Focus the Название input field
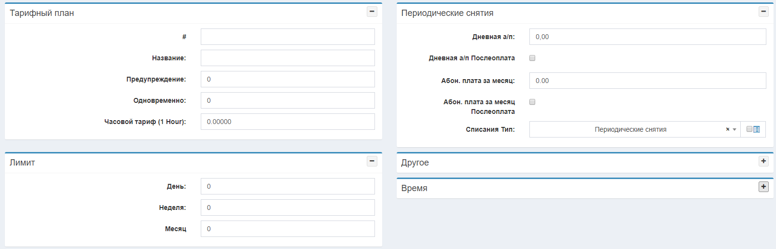 tap(288, 58)
